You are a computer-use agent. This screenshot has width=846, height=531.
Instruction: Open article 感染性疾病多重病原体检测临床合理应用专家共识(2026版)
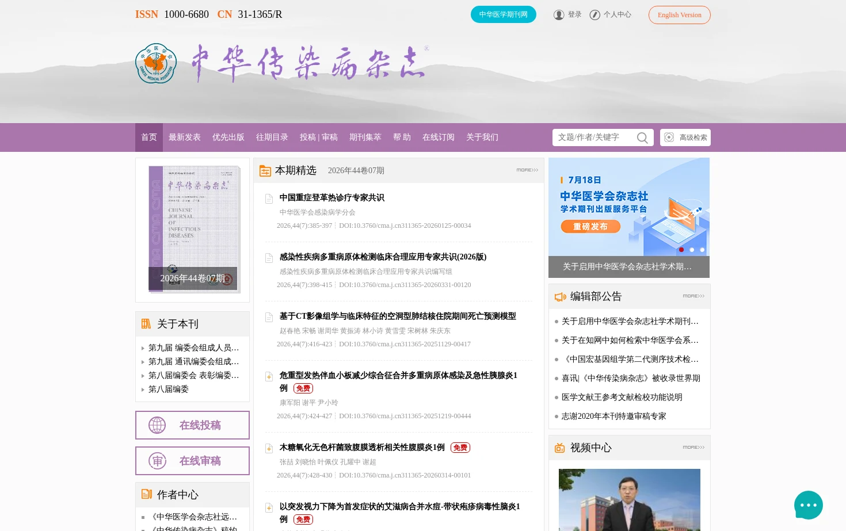pyautogui.click(x=383, y=257)
